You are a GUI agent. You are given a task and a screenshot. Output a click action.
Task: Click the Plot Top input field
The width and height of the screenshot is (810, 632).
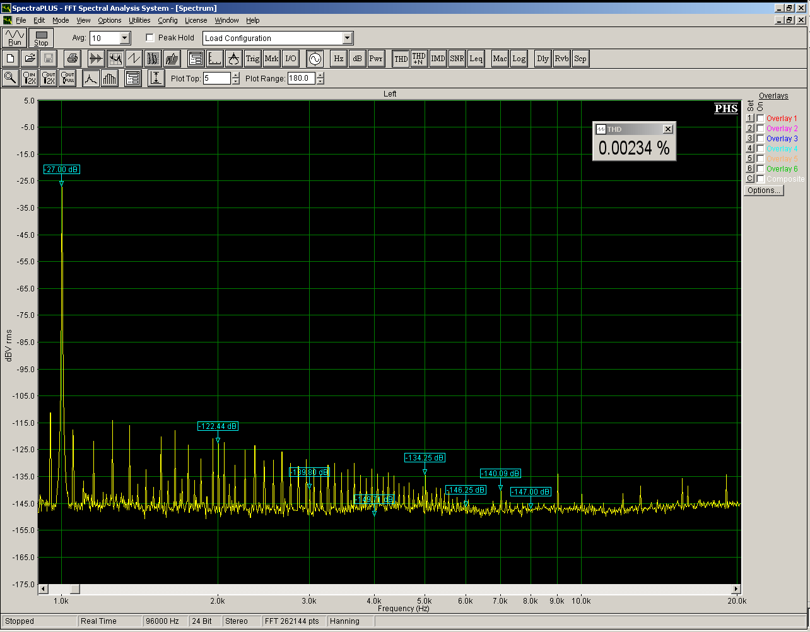217,78
